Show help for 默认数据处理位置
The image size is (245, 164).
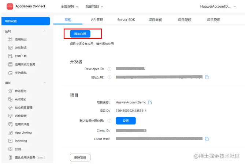point(109,121)
